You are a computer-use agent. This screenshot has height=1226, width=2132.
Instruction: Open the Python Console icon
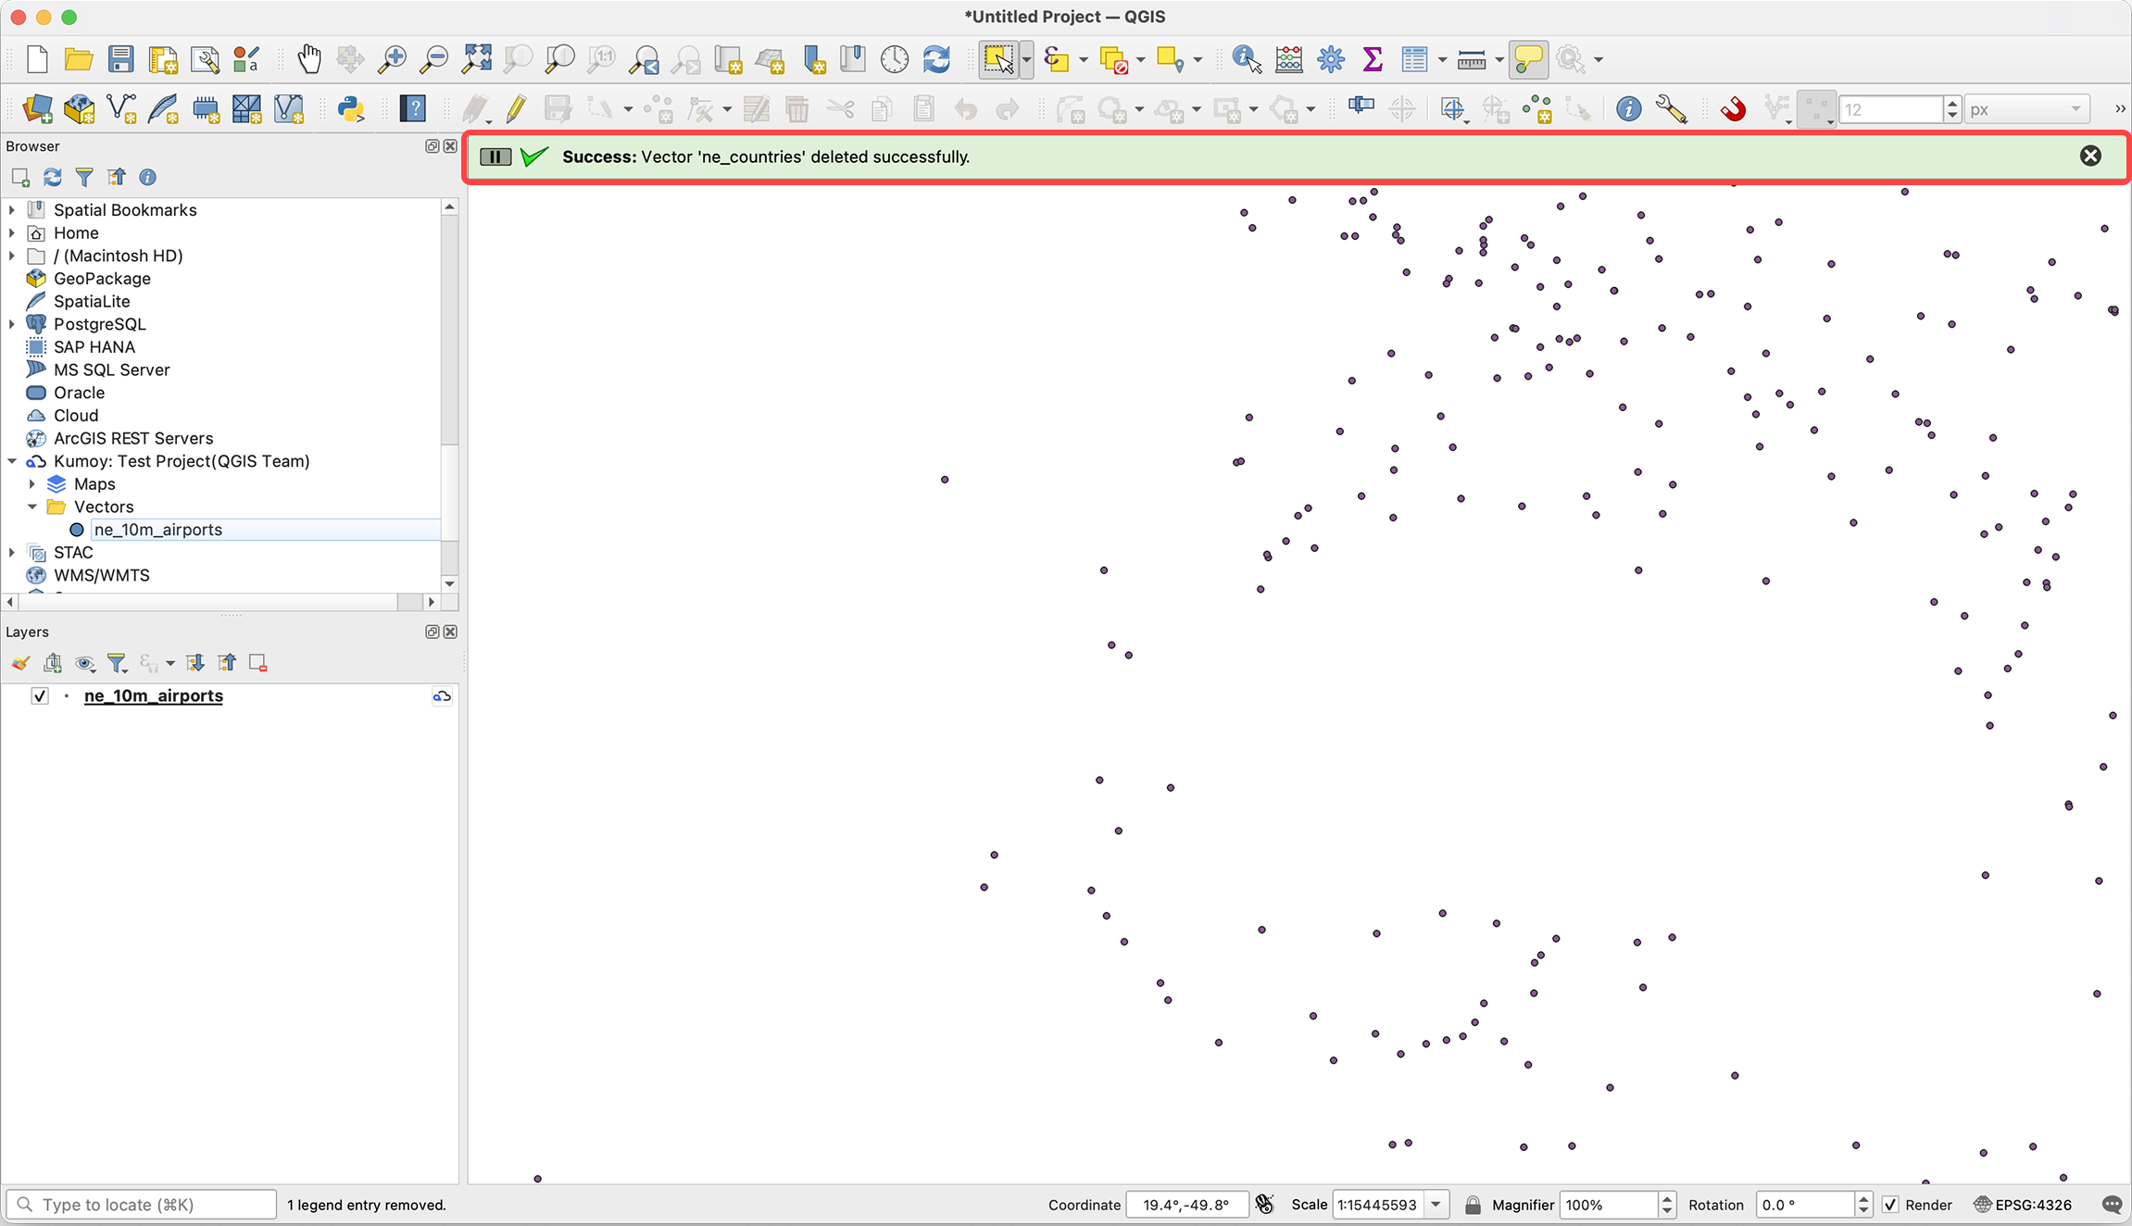351,109
